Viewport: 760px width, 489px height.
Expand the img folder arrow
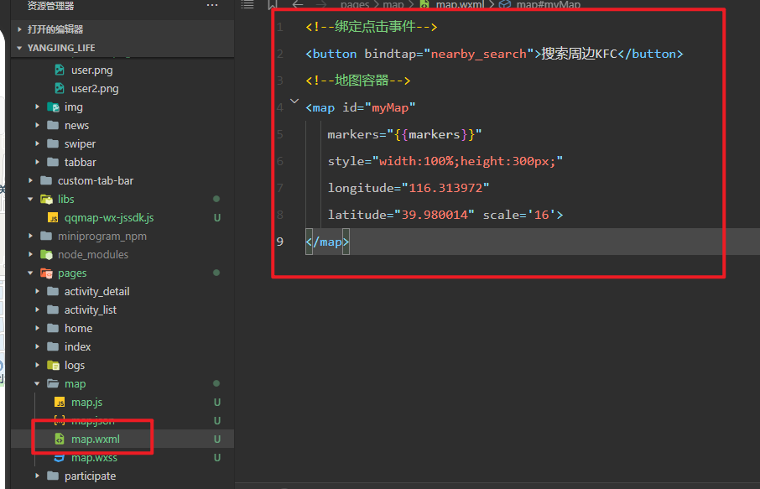tap(37, 107)
